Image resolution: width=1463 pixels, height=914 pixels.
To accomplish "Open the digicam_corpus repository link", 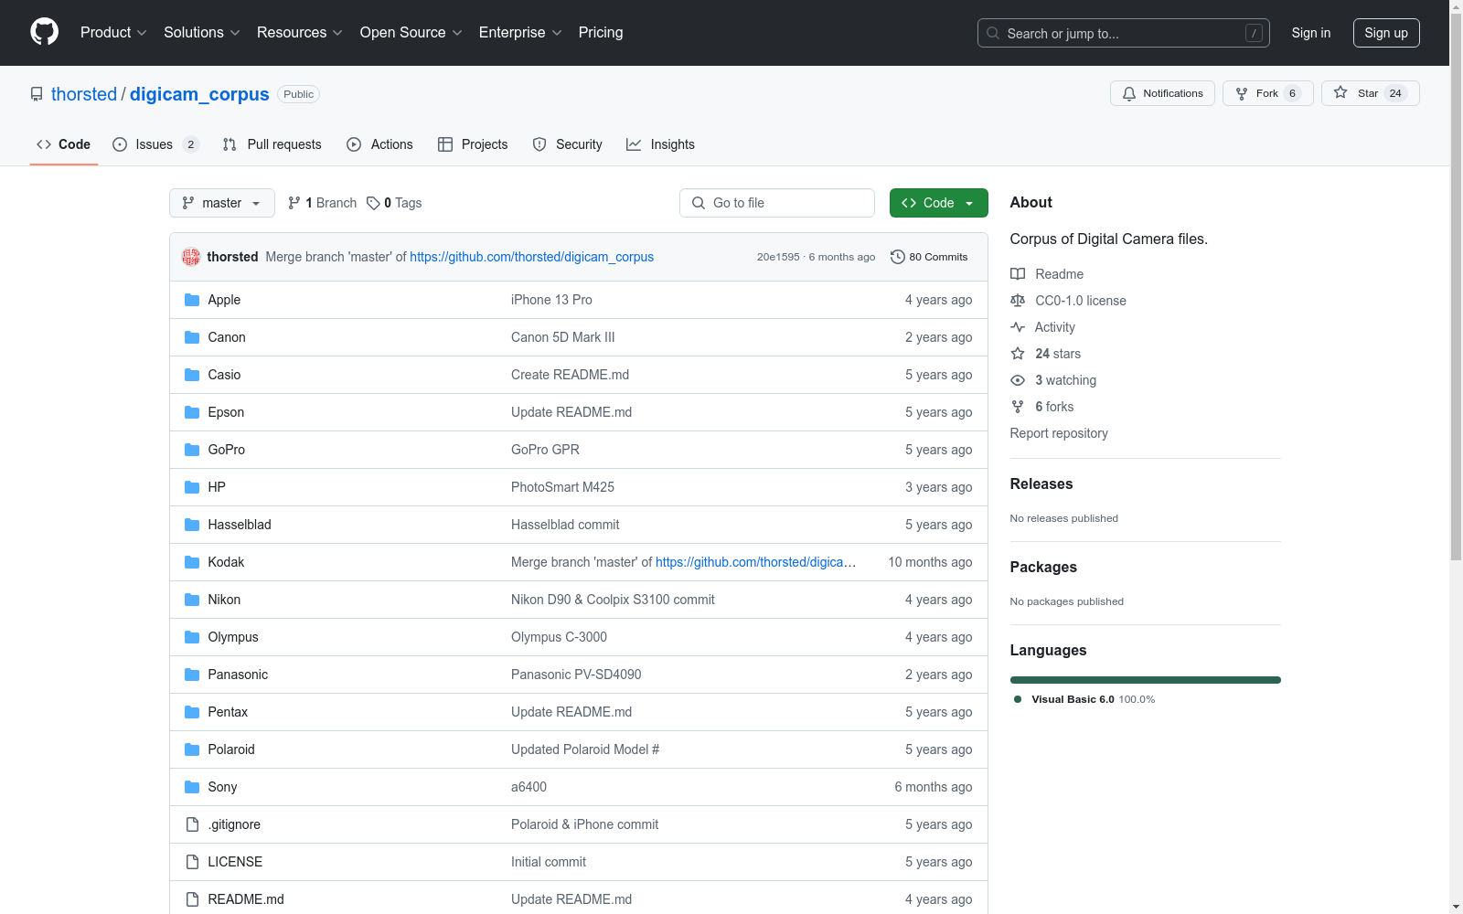I will point(199,94).
